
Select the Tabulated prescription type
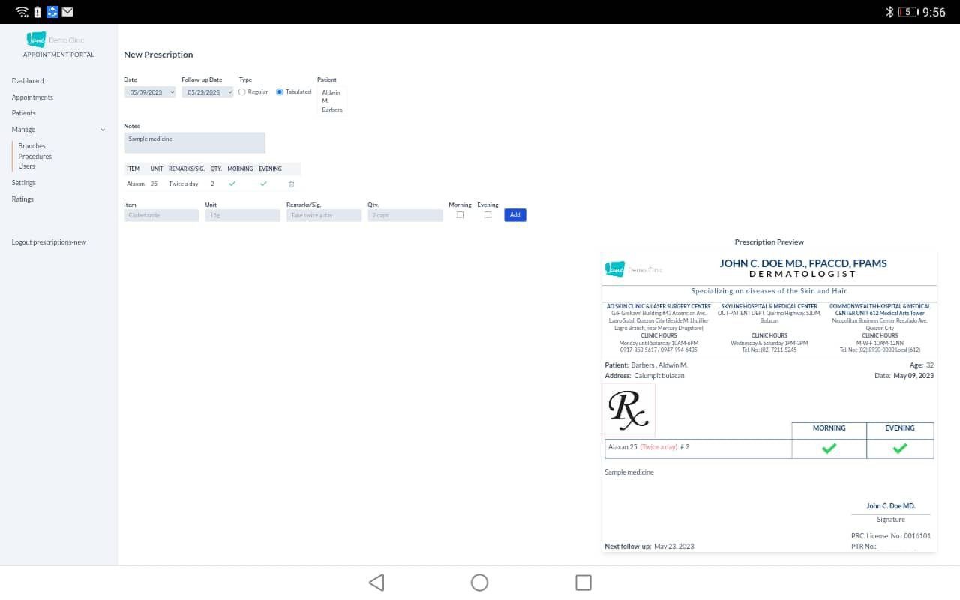coord(280,92)
